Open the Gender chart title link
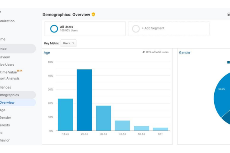This screenshot has width=230, height=153. [185, 53]
